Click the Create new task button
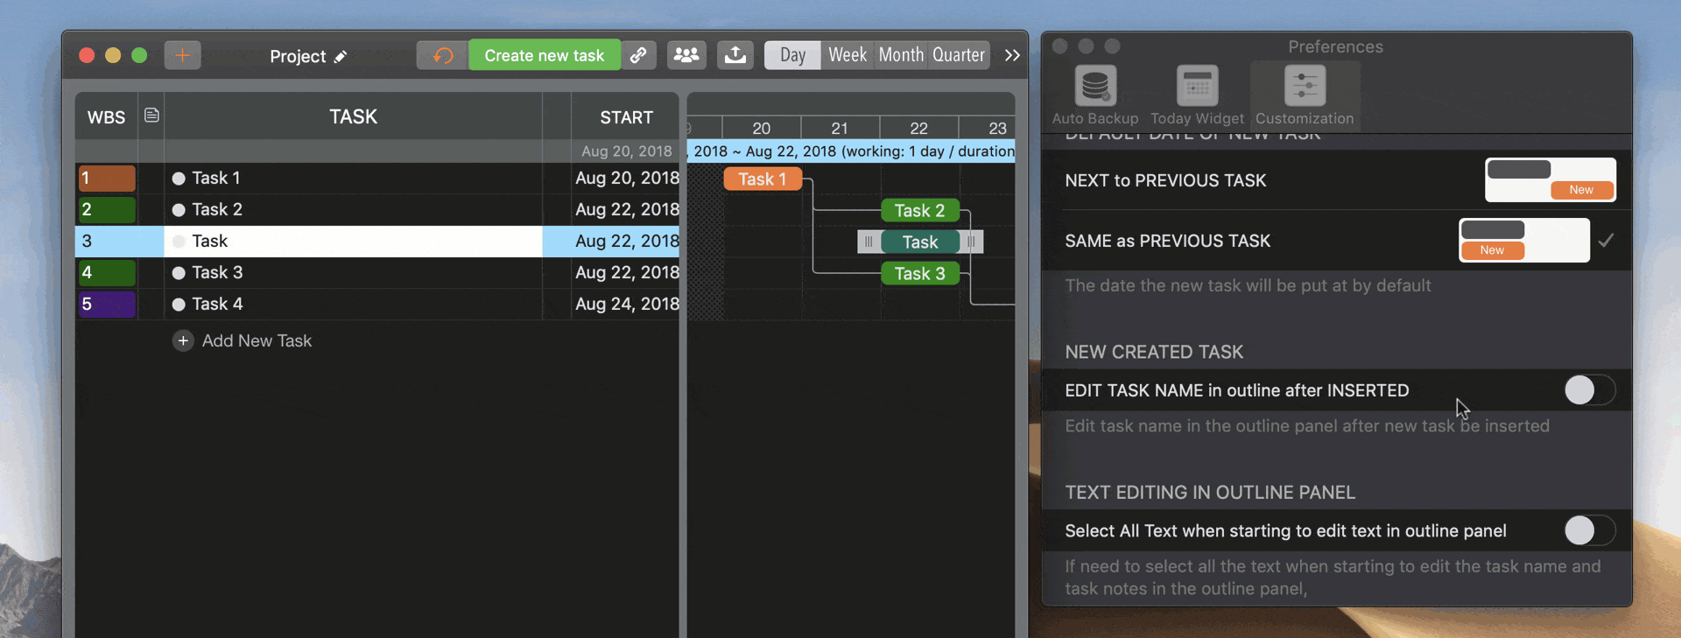The width and height of the screenshot is (1681, 638). [544, 55]
